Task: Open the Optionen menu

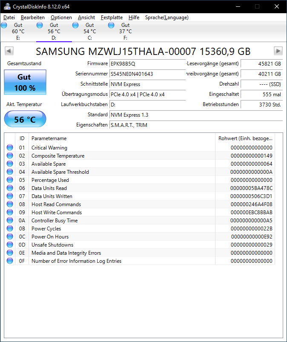Action: click(61, 17)
